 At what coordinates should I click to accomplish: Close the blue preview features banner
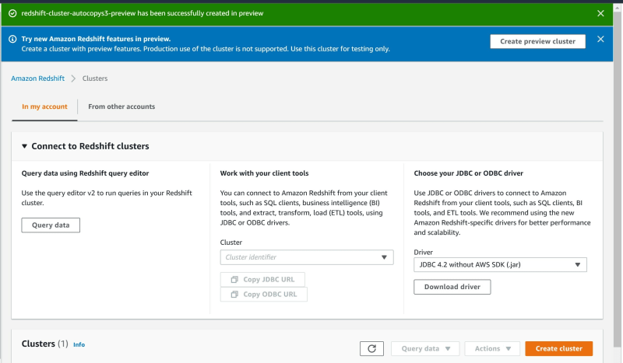coord(600,39)
